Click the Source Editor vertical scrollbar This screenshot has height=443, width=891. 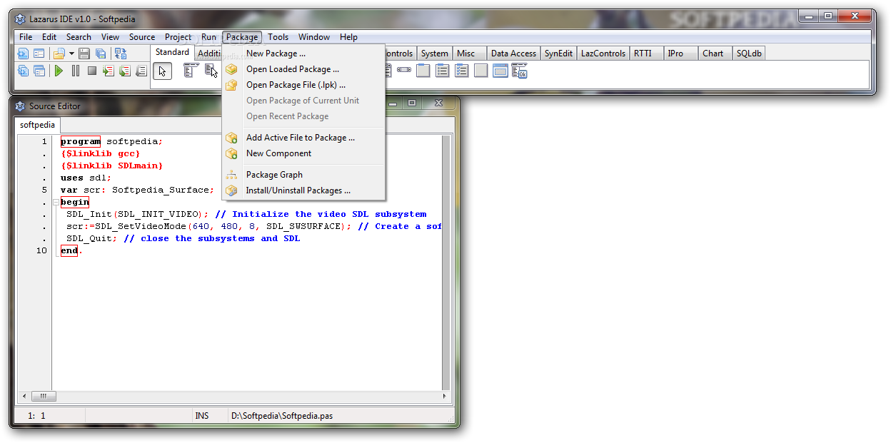(x=446, y=263)
